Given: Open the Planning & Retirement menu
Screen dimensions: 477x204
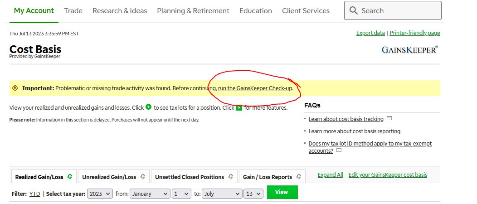Looking at the screenshot, I should (x=193, y=10).
